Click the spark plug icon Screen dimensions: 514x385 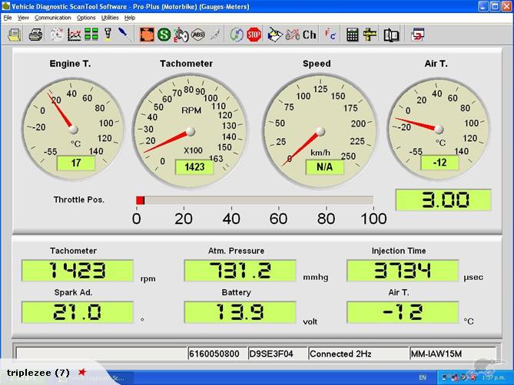pos(108,35)
